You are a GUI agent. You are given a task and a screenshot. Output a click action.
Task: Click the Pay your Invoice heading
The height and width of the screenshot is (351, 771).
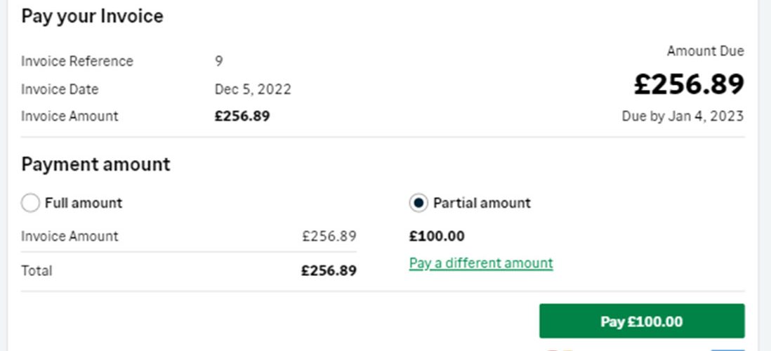92,16
